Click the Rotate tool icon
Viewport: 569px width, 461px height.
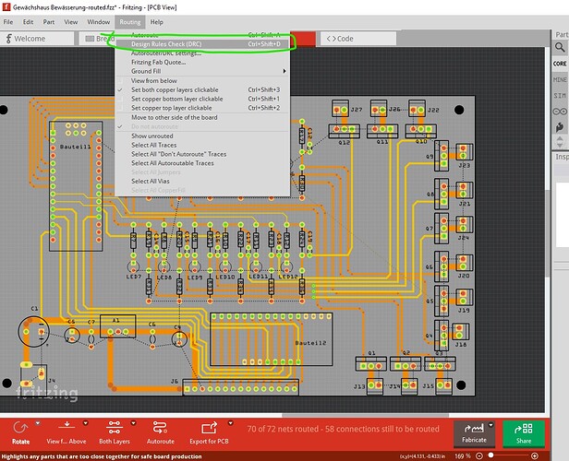click(20, 428)
